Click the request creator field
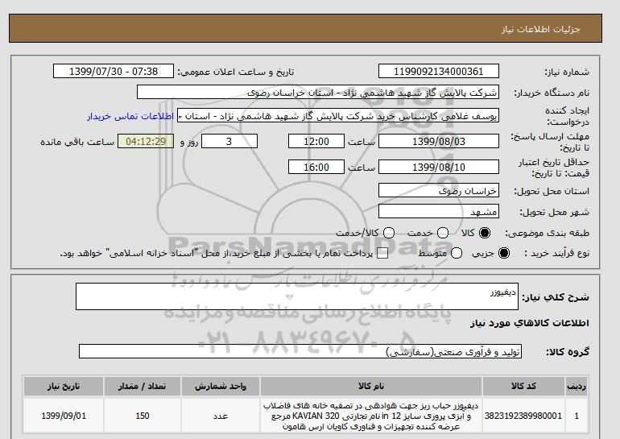The width and height of the screenshot is (620, 439). coord(338,115)
